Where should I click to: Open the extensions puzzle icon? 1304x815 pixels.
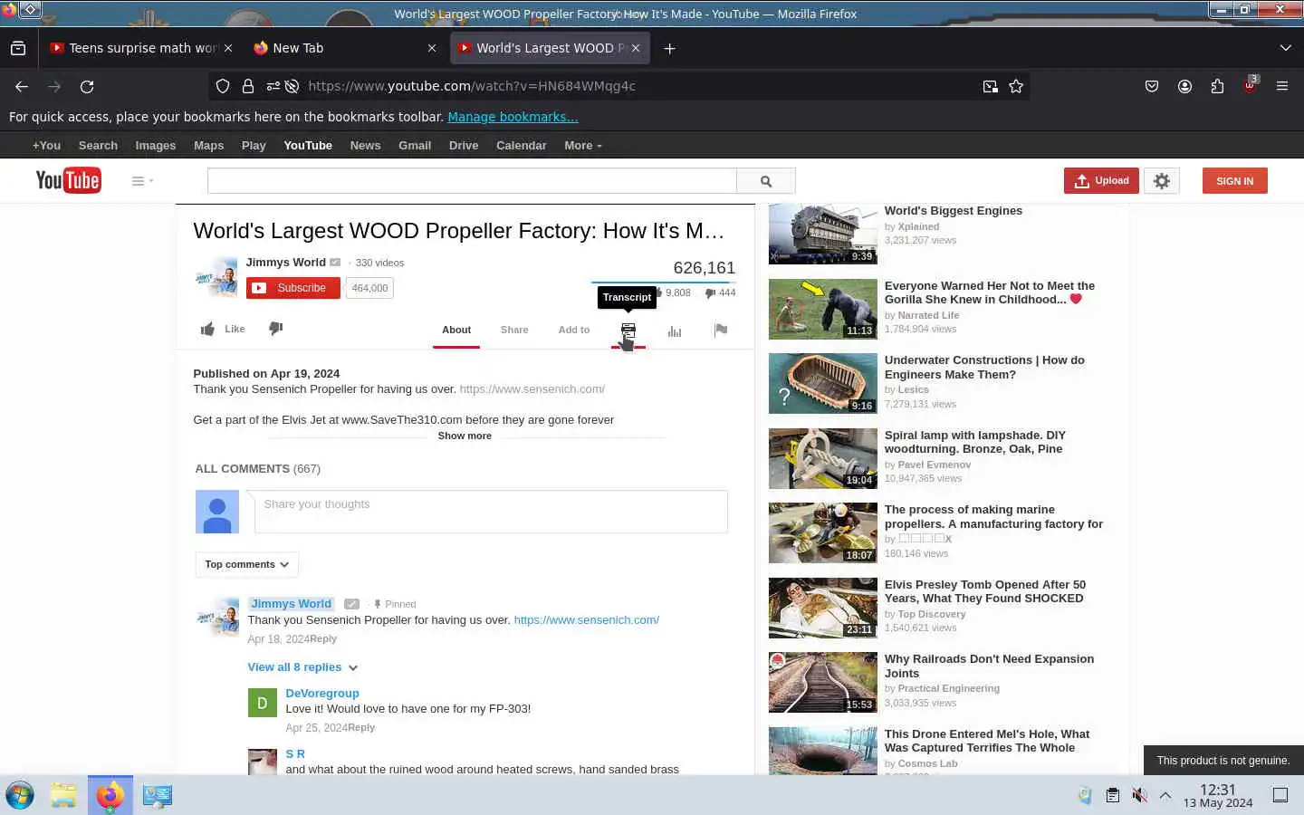click(x=1217, y=86)
